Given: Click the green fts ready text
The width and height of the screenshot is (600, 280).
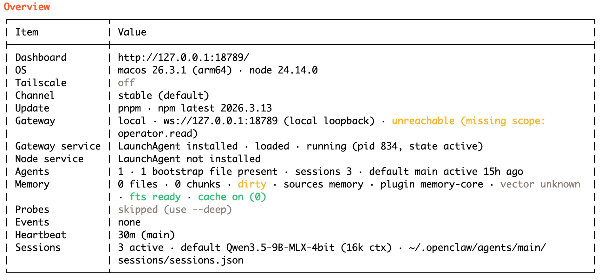Looking at the screenshot, I should click(155, 197).
